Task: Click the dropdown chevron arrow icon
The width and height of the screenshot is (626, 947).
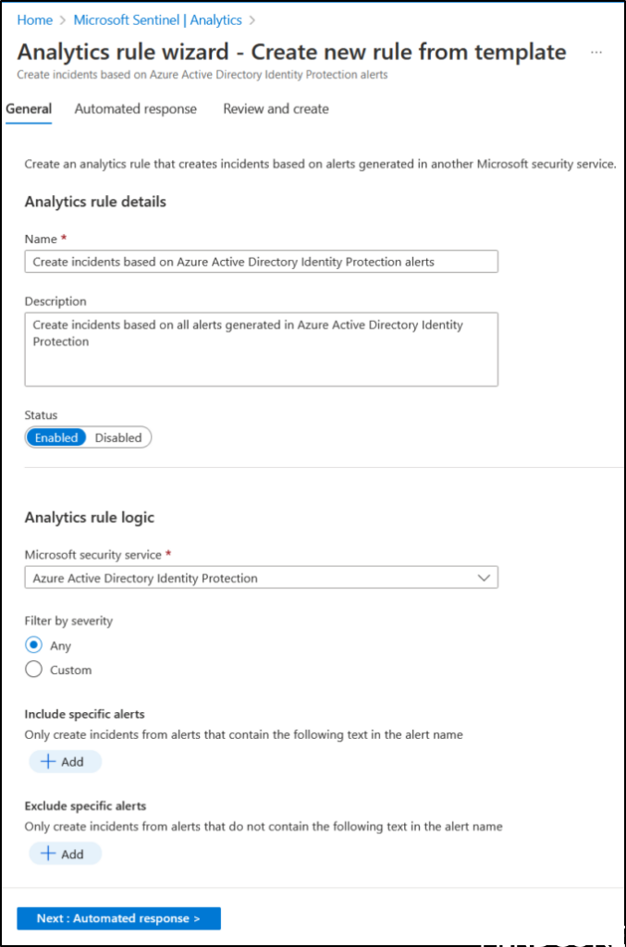Action: coord(483,578)
